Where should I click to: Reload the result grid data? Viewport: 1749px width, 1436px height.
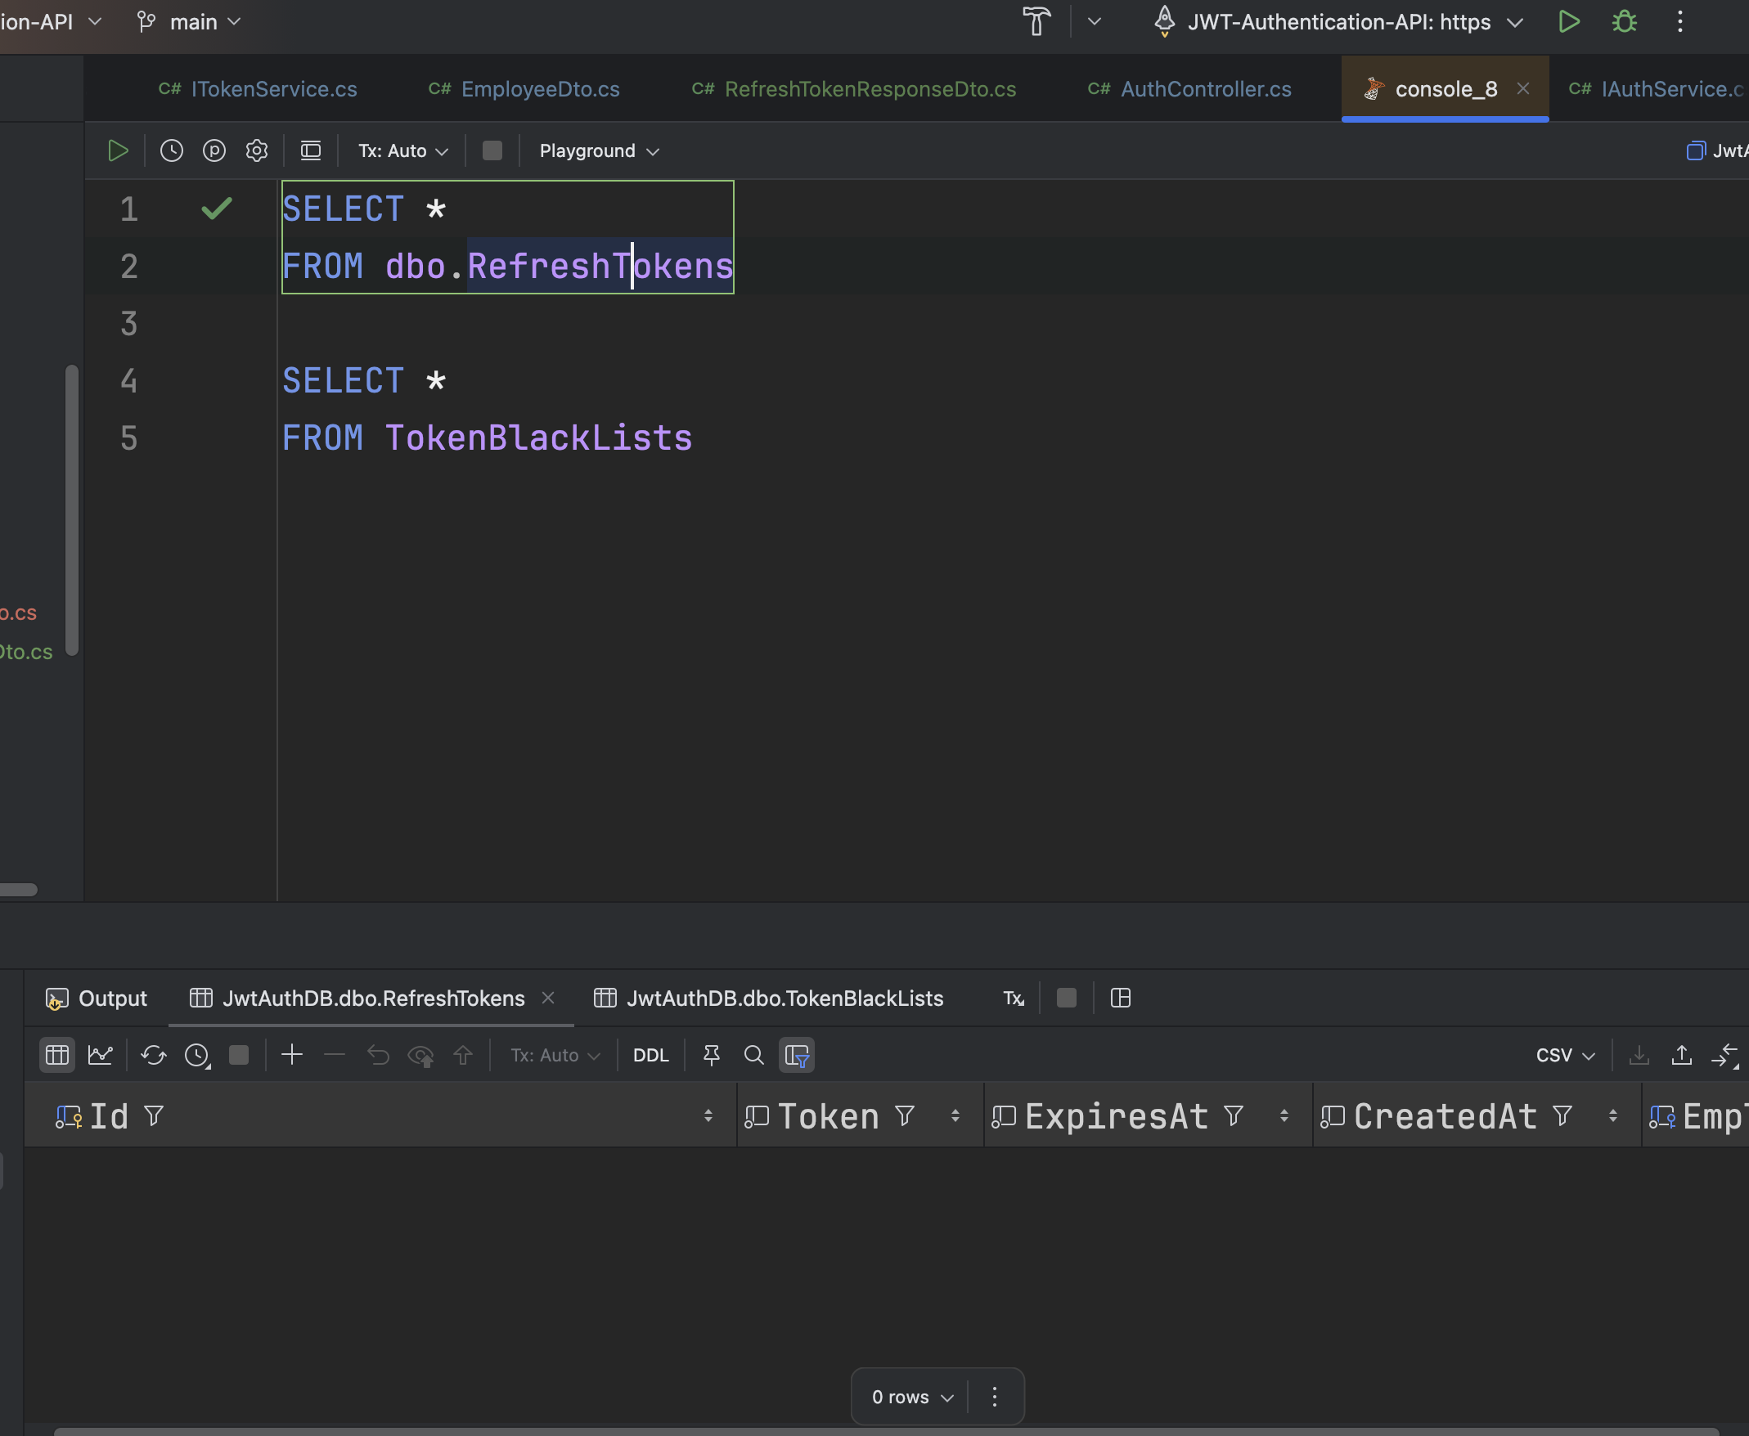coord(153,1055)
